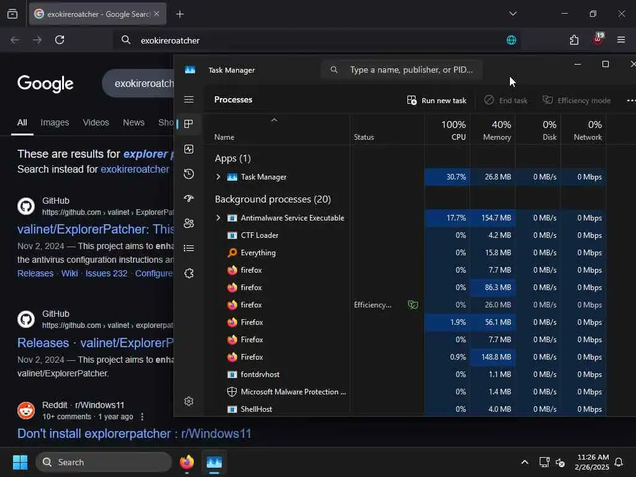The image size is (636, 477).
Task: Click Google logo in Firefox
Action: (x=45, y=84)
